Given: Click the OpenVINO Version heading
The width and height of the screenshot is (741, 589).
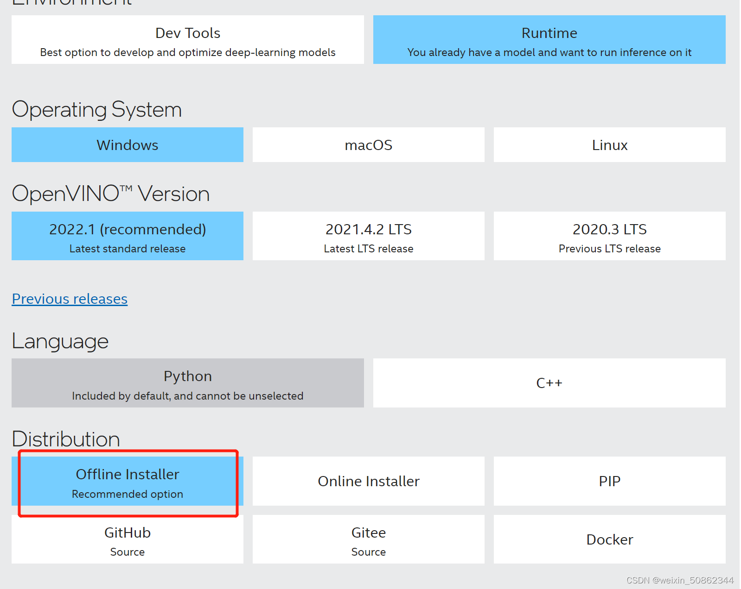Looking at the screenshot, I should pyautogui.click(x=111, y=194).
